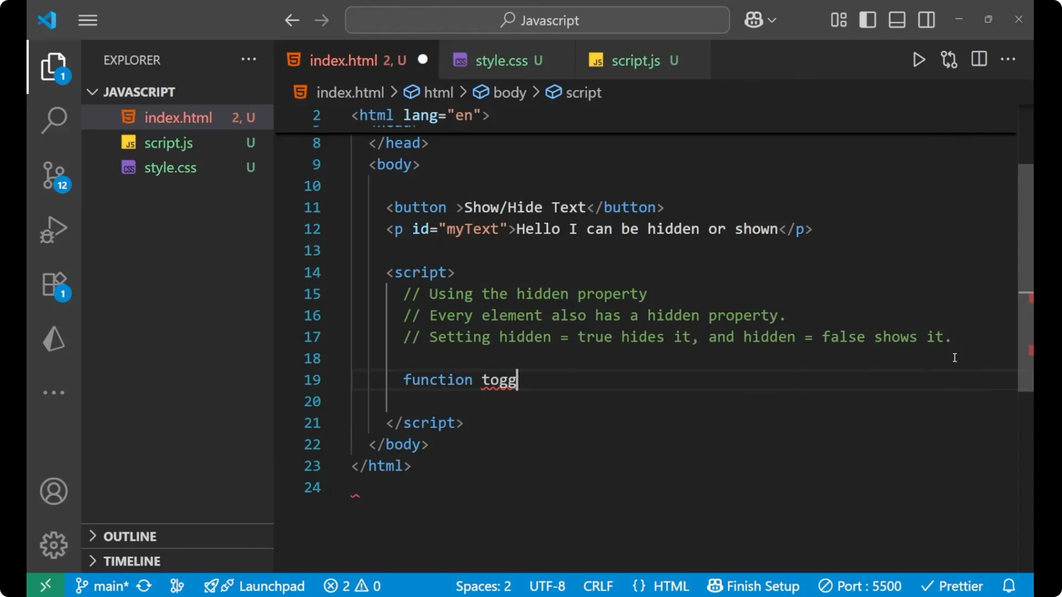This screenshot has height=597, width=1062.
Task: Expand the OUTLINE section
Action: coord(129,536)
